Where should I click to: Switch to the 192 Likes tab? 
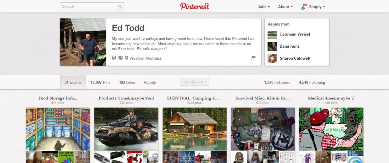[x=127, y=82]
